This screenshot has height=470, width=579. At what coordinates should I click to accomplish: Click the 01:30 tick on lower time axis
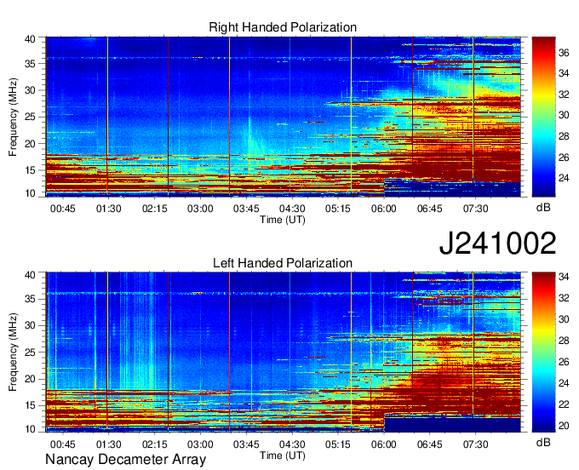(109, 444)
